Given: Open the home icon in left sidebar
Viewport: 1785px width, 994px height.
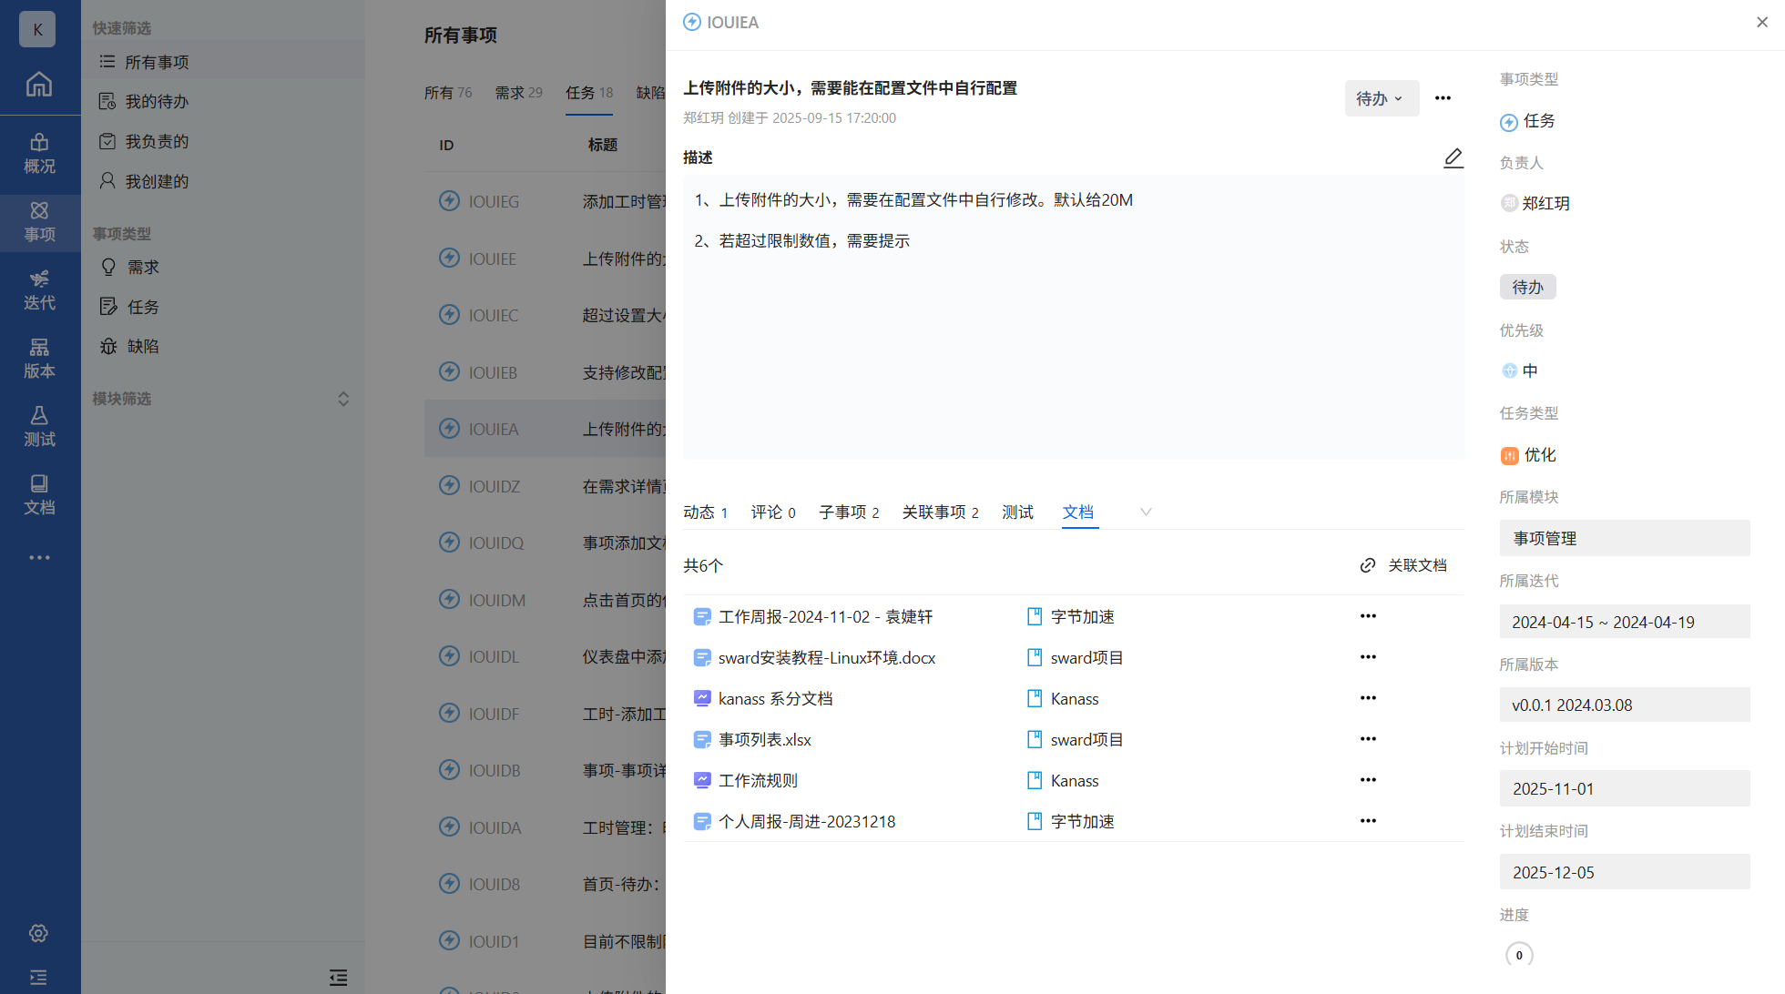Looking at the screenshot, I should pos(39,85).
